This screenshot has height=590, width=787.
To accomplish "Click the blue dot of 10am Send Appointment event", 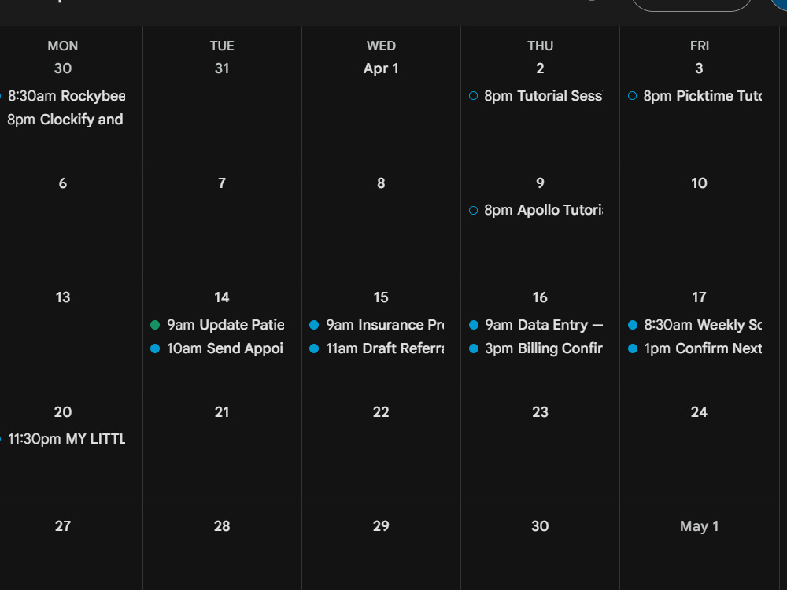I will tap(155, 348).
